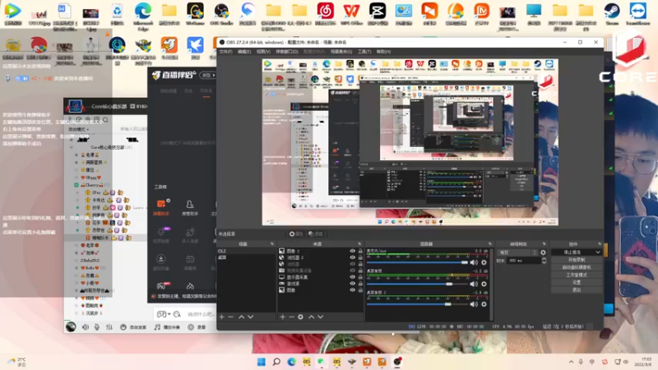Open 桌面音频 audio settings gear

(484, 284)
